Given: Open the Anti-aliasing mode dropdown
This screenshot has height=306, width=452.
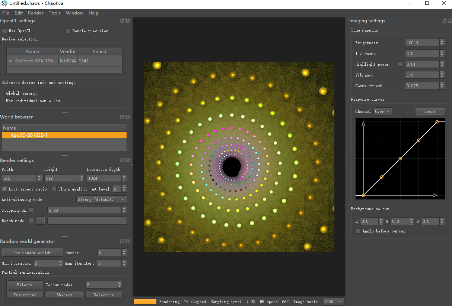Looking at the screenshot, I should (x=101, y=199).
